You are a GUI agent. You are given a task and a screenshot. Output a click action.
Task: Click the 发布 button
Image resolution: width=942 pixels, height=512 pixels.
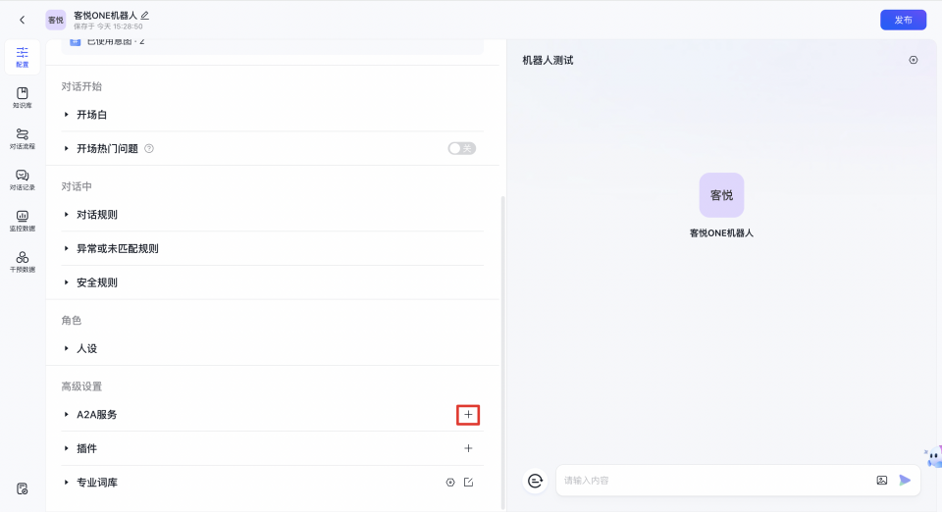903,20
